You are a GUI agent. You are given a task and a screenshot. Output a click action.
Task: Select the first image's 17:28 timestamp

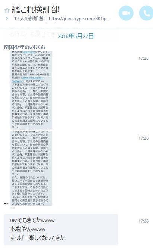click(x=143, y=58)
